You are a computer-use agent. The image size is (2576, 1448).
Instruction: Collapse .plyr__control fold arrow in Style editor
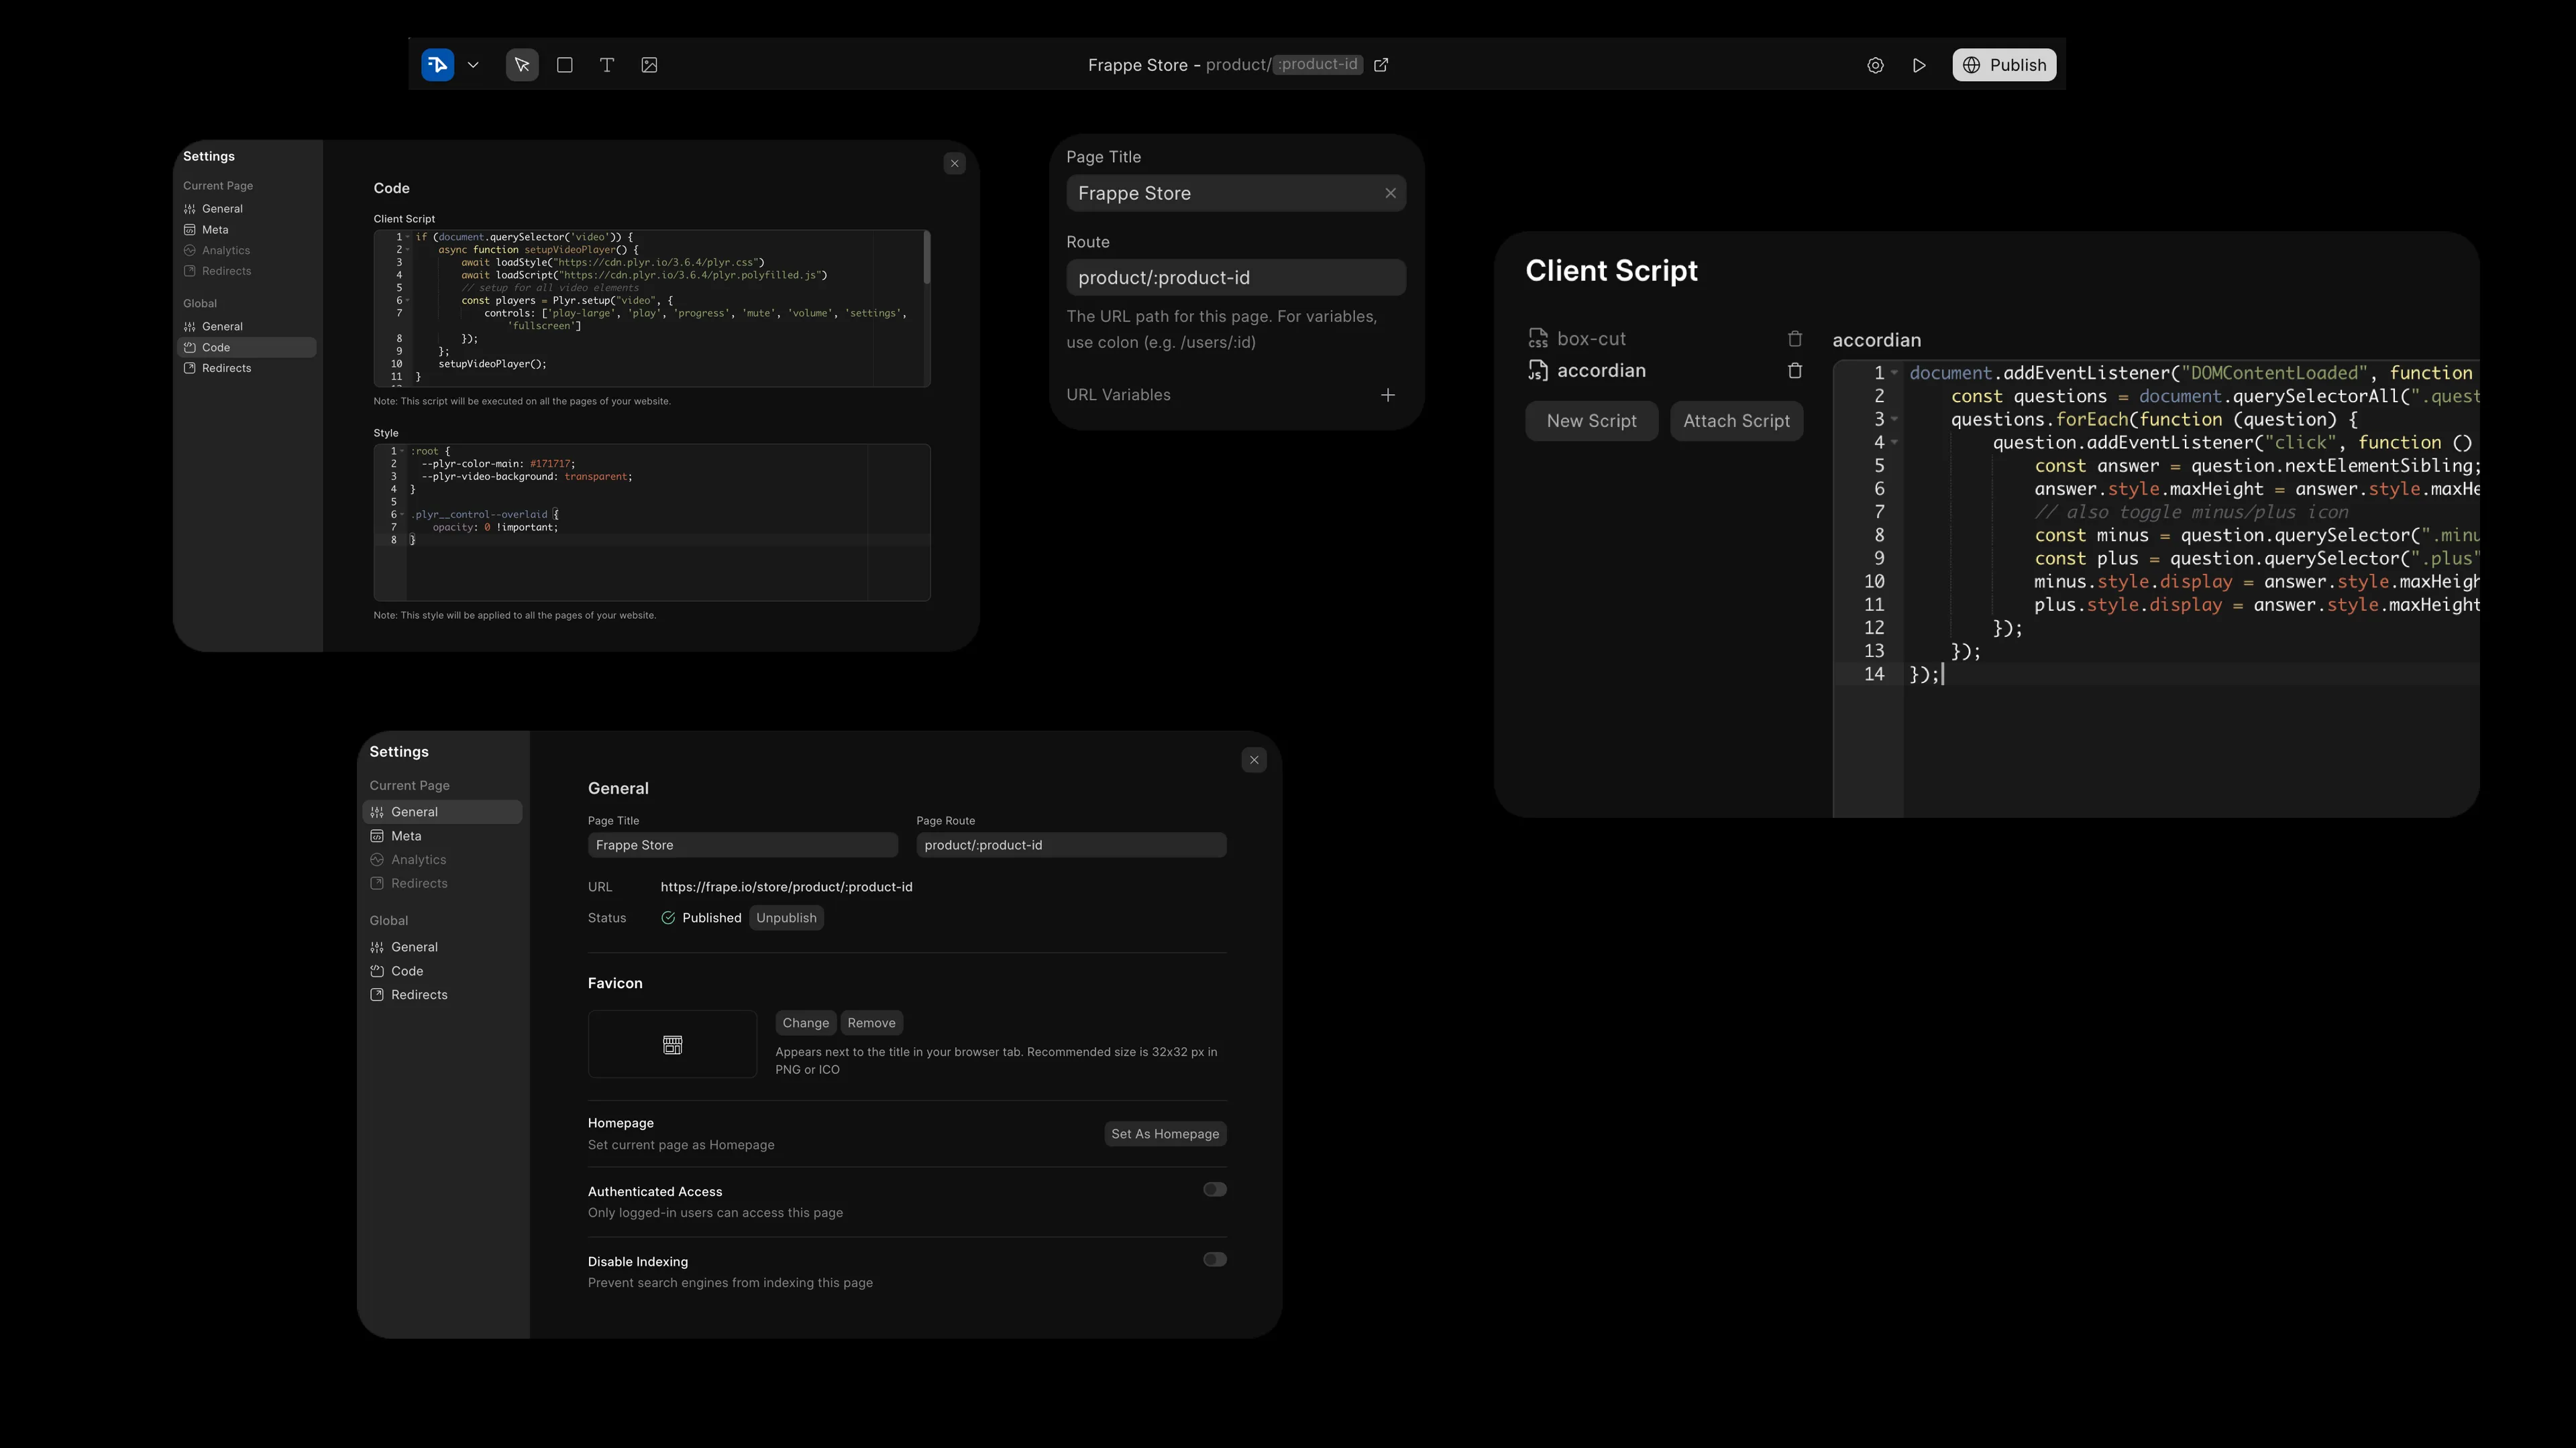pyautogui.click(x=402, y=515)
